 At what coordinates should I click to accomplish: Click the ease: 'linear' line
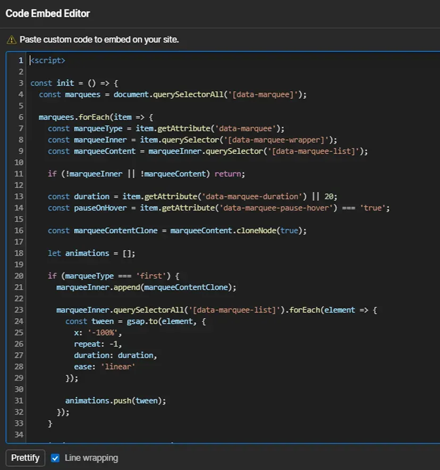pos(105,366)
